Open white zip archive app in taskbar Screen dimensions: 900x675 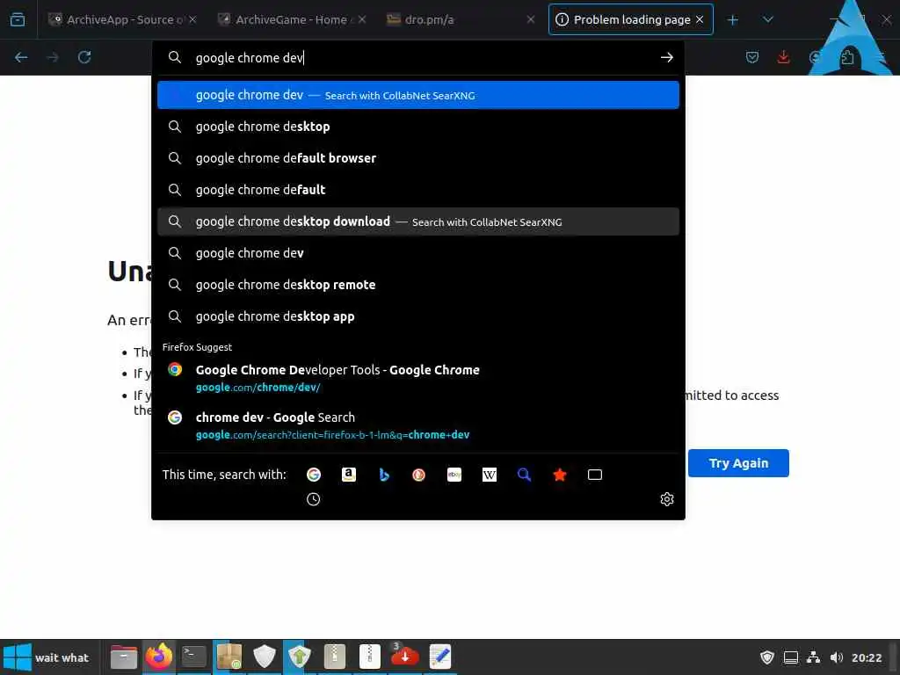pyautogui.click(x=370, y=657)
